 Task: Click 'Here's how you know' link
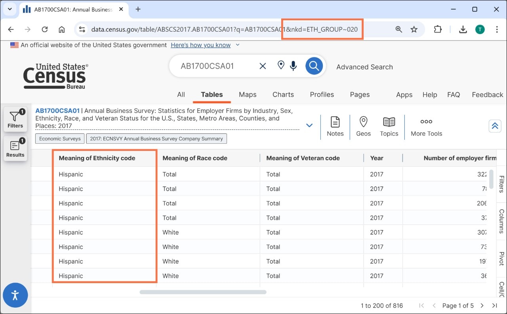pos(201,45)
